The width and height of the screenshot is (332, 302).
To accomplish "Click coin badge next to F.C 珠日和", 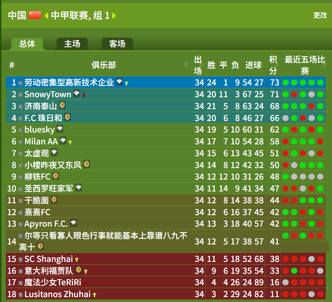I will 68,117.
